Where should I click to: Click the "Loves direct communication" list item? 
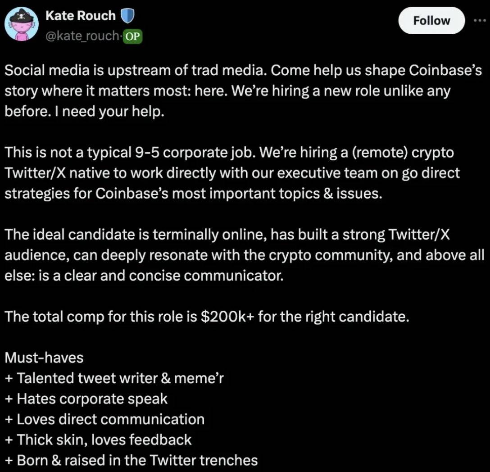tap(104, 419)
